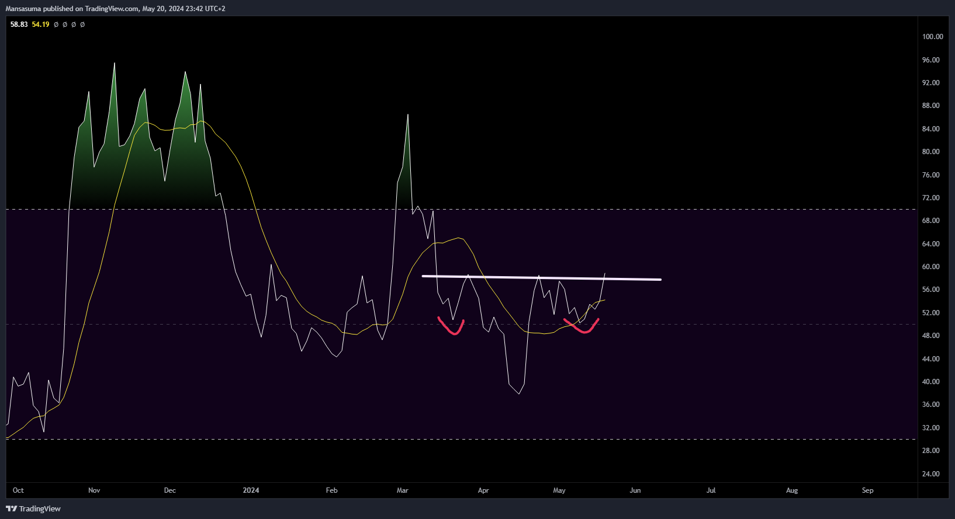Click the 24.00 price axis label

pos(930,474)
